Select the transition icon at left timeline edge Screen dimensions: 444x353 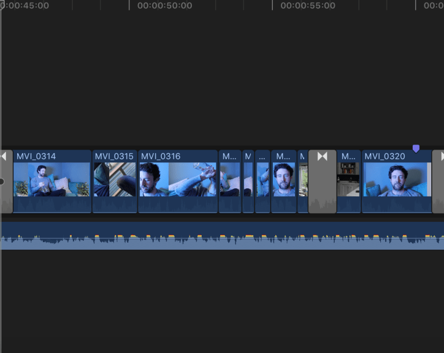click(4, 157)
